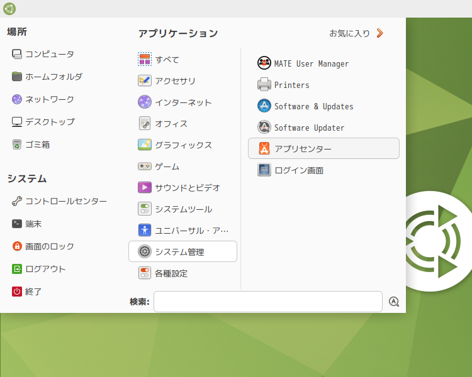This screenshot has height=377, width=472.
Task: Choose ユニバーサル・ア… category label
Action: [192, 231]
